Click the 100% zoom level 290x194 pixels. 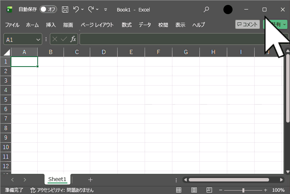[278, 190]
